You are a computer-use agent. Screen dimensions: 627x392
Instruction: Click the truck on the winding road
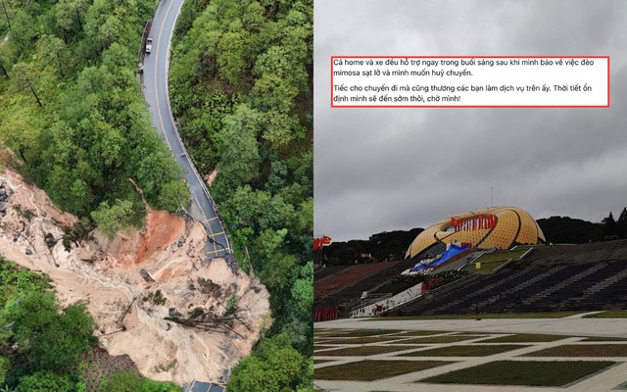point(149,45)
